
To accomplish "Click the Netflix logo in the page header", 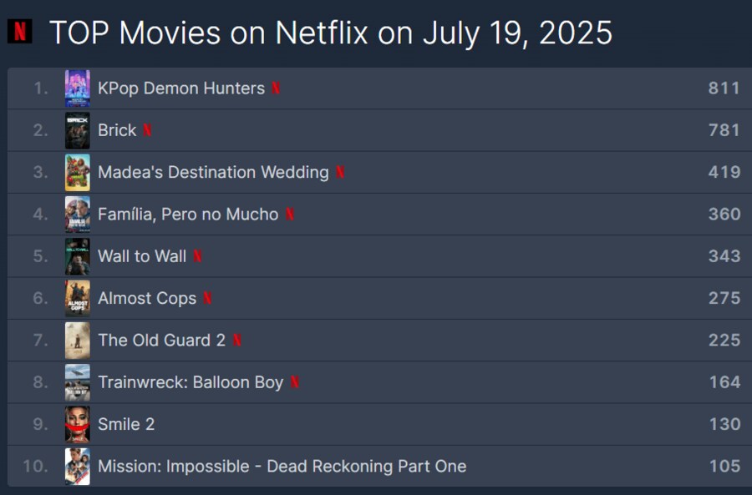I will pyautogui.click(x=20, y=32).
